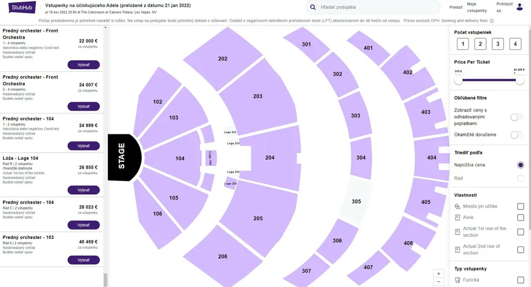The height and width of the screenshot is (287, 531).
Task: Click the StubHub logo
Action: [22, 7]
